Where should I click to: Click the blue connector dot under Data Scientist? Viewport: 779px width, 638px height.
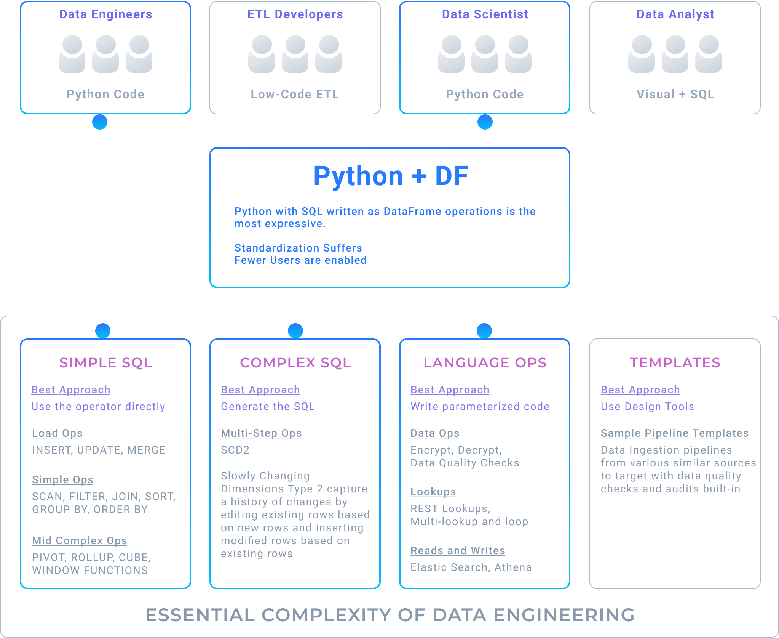(x=485, y=122)
